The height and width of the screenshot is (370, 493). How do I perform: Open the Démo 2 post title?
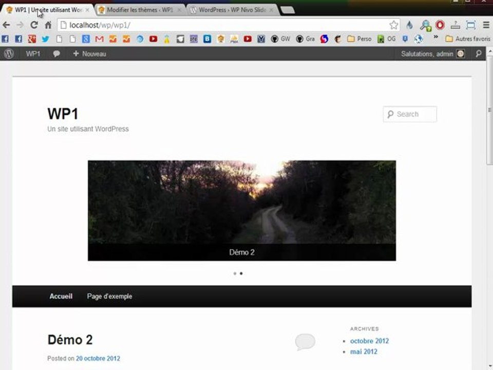click(x=70, y=340)
